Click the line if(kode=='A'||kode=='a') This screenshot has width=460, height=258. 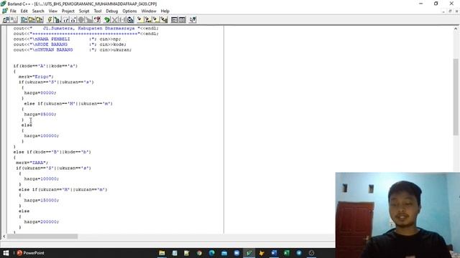[x=45, y=66]
